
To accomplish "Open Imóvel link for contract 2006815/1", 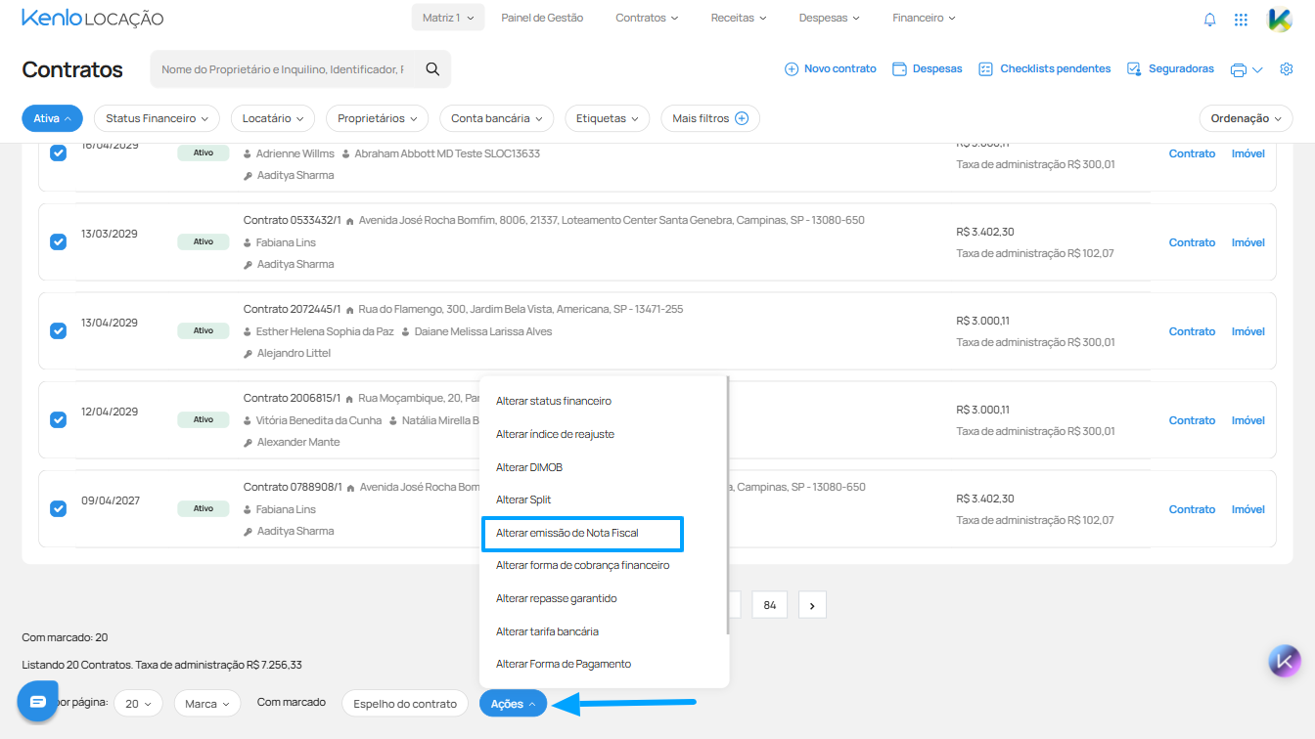I will tap(1248, 420).
